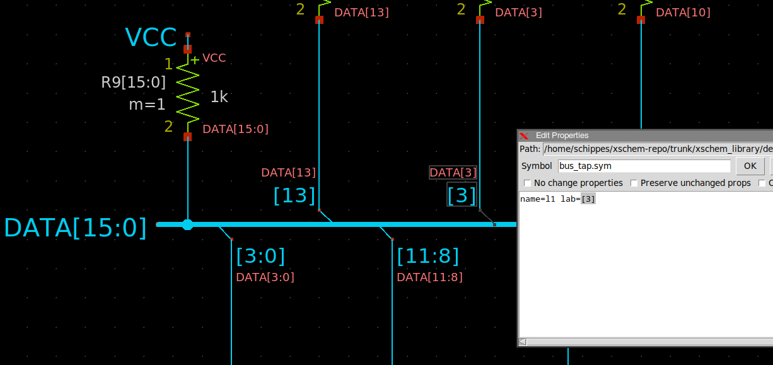
Task: Click the Path field in Edit Properties
Action: click(x=656, y=149)
